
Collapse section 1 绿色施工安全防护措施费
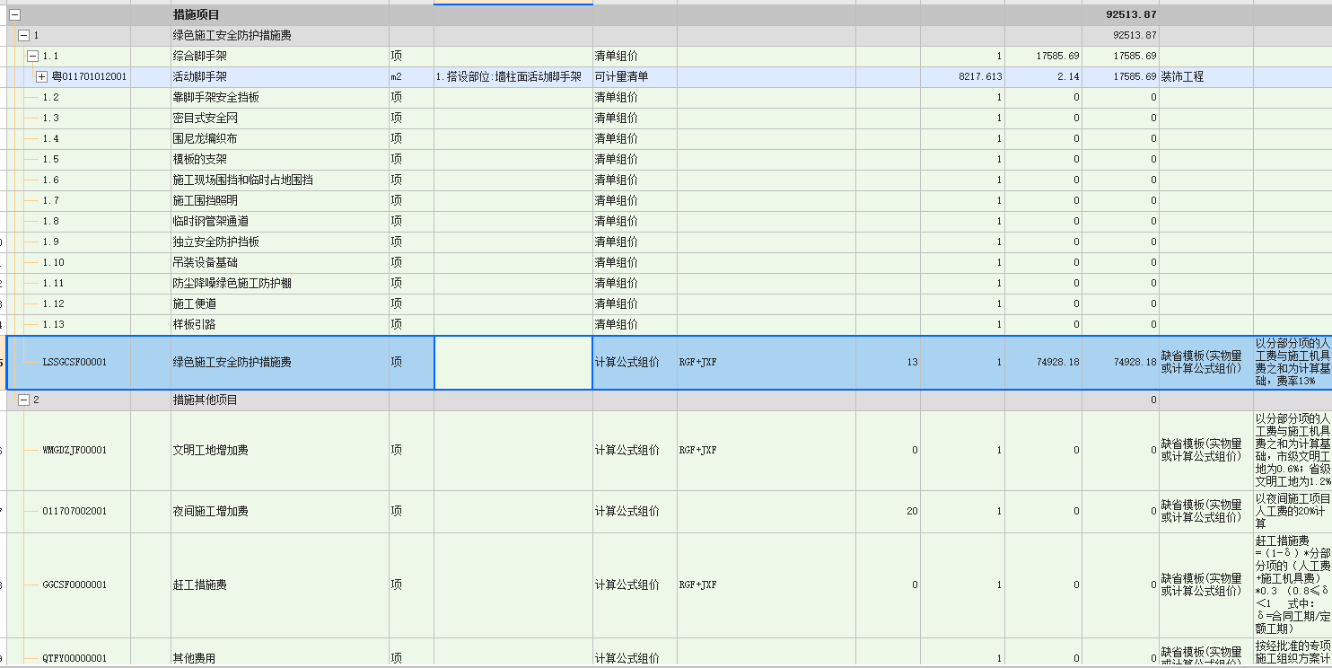coord(24,36)
